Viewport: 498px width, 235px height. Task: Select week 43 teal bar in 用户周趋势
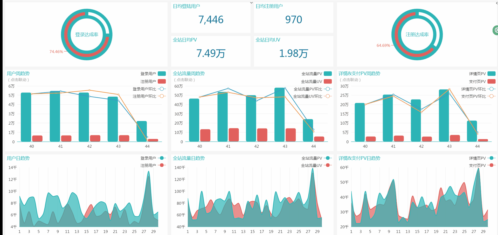[x=113, y=119]
